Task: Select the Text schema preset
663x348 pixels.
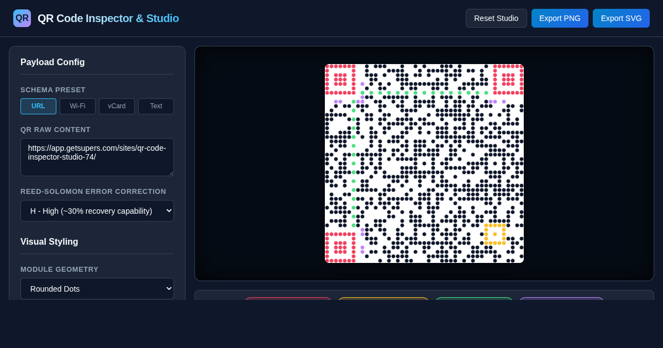Action: [156, 106]
